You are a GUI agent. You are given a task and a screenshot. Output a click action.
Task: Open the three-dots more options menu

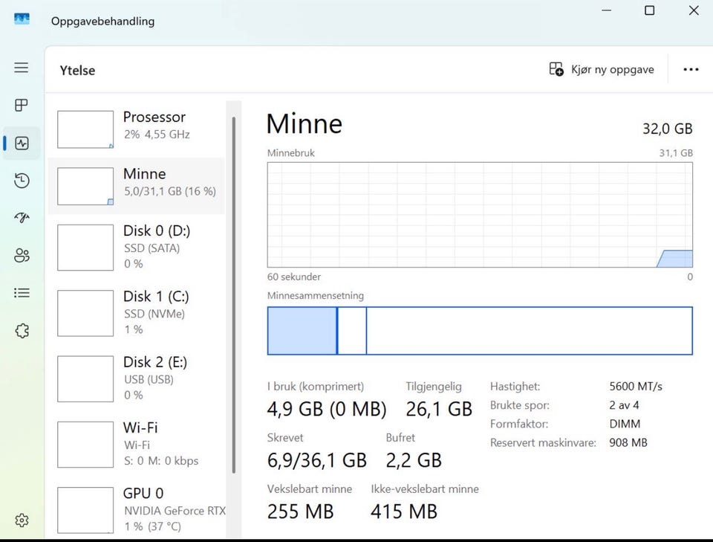coord(691,69)
